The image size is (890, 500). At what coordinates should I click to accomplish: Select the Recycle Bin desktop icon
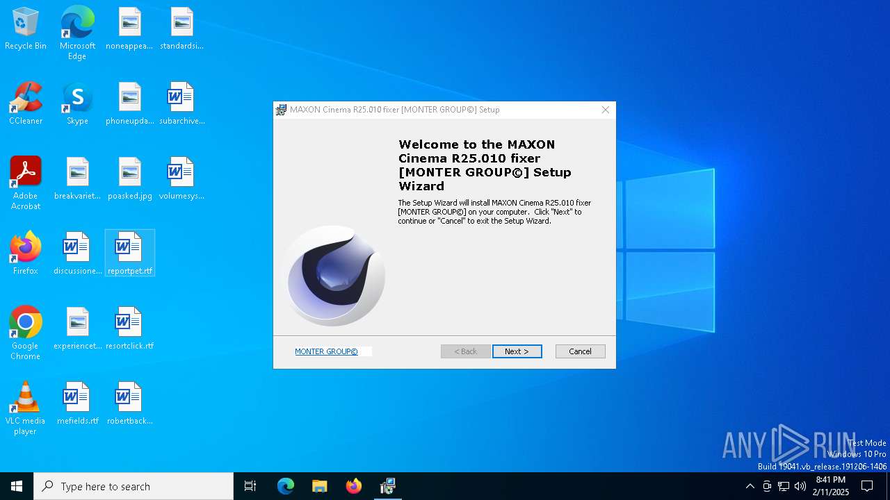(26, 29)
